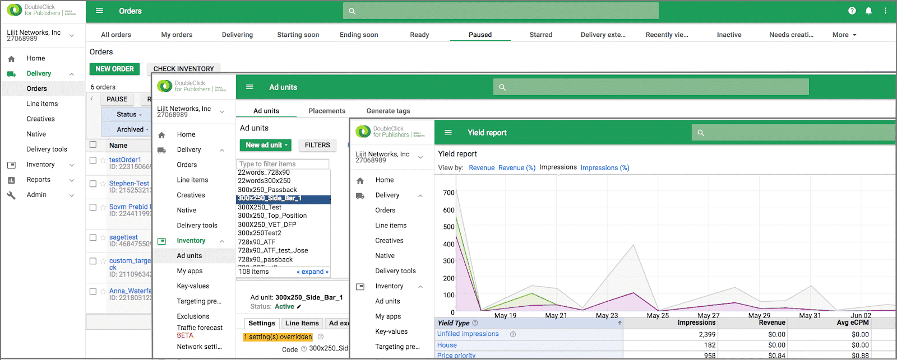
Task: Click the expand link under ad unit list
Action: pyautogui.click(x=312, y=272)
